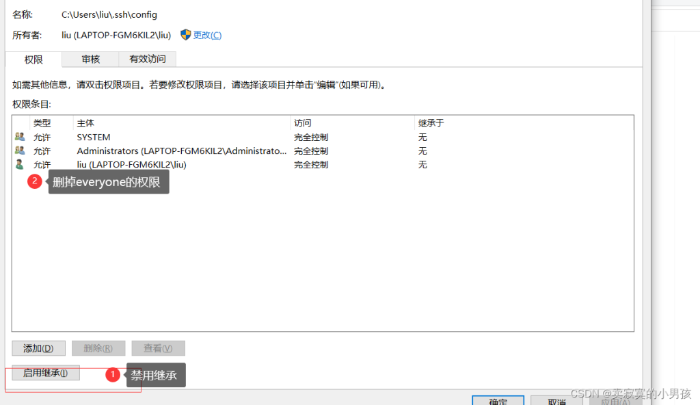Switch to the 审核 tab
700x405 pixels.
point(90,59)
